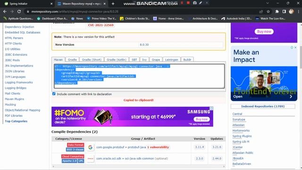The width and height of the screenshot is (302, 170).
Task: Open the protobuf-java 3.21.6 update link
Action: pos(217,147)
